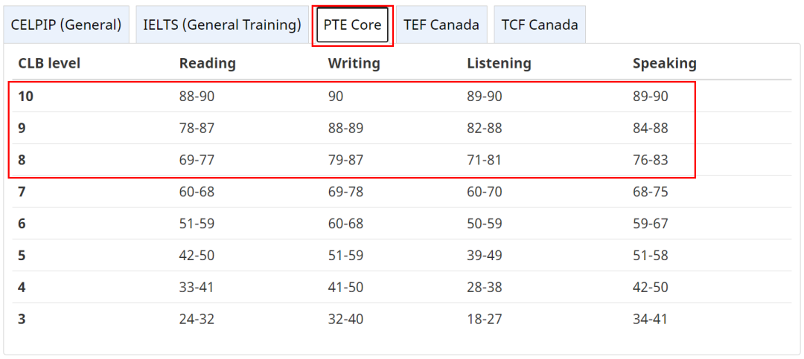
Task: Open the TEF Canada tab
Action: tap(441, 25)
